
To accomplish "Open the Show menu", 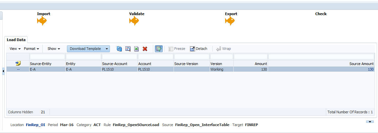I will pyautogui.click(x=53, y=49).
